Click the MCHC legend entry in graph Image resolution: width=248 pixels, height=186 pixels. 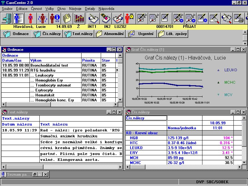pos(226,82)
